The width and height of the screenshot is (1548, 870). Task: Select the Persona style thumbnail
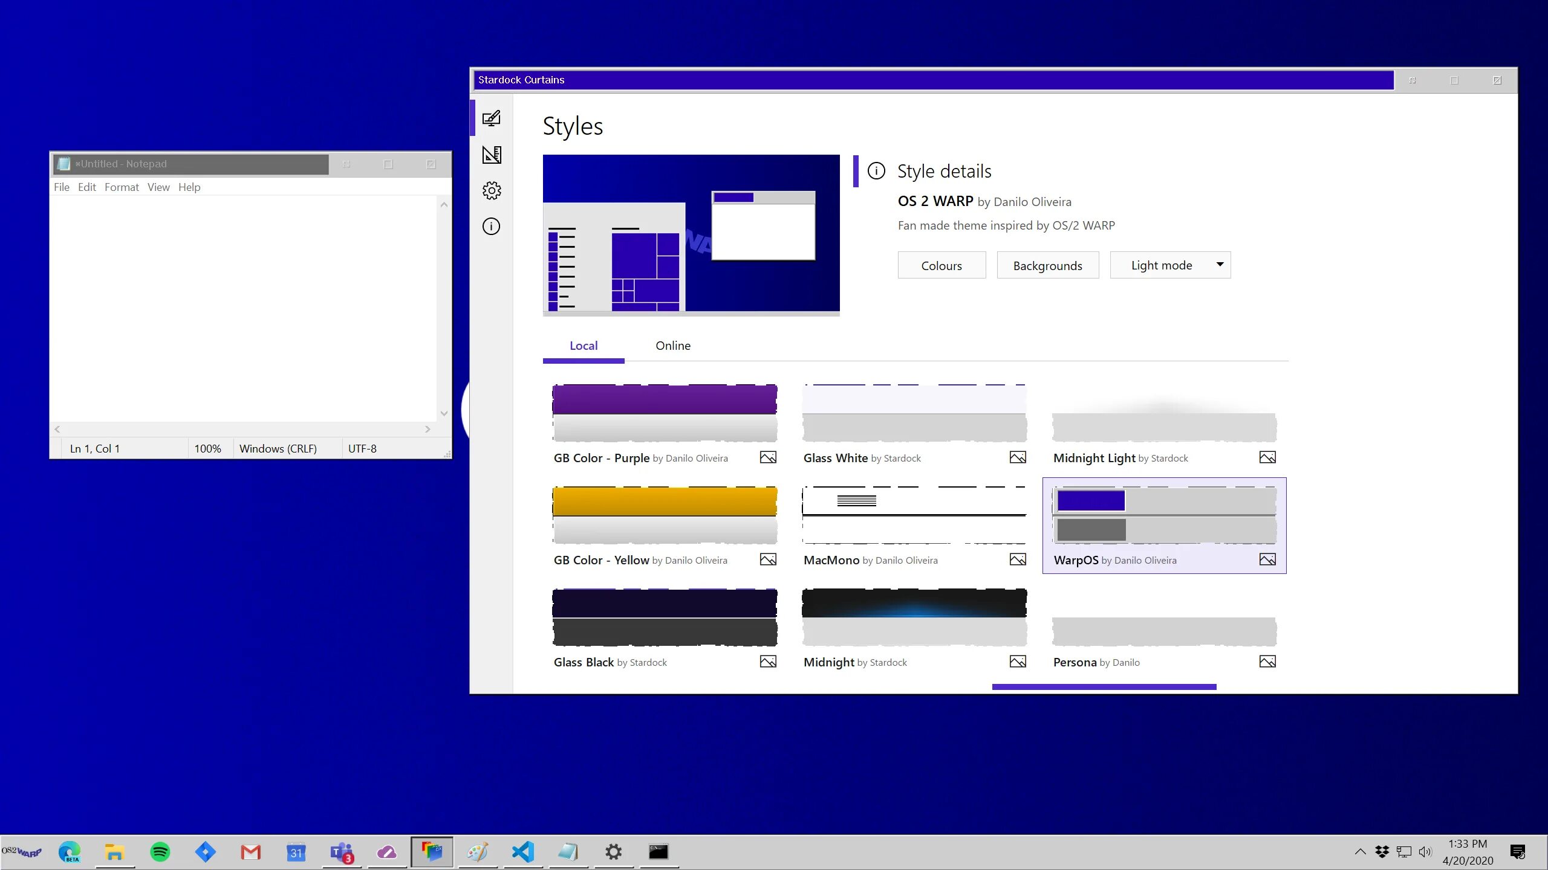[1164, 617]
